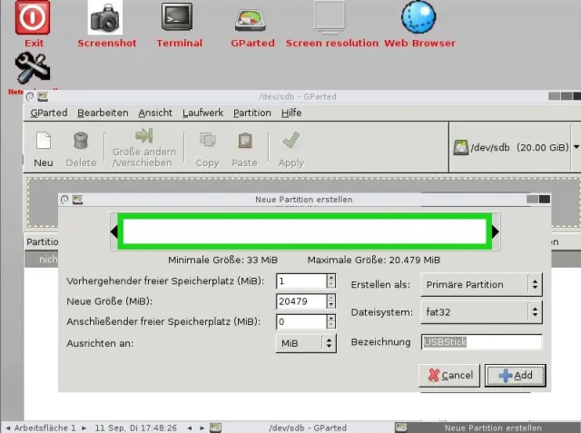581x433 pixels.
Task: Open the Erstellen als Primäre Partition dropdown
Action: click(x=482, y=284)
